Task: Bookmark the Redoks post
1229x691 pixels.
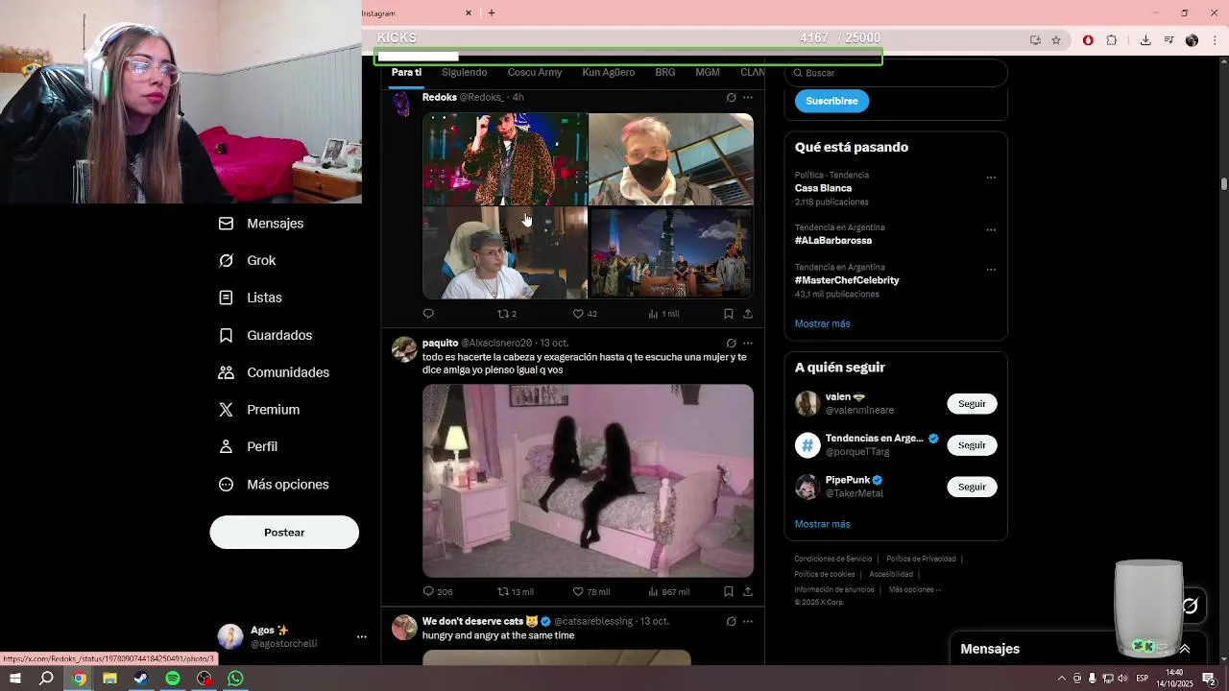Action: 728,314
